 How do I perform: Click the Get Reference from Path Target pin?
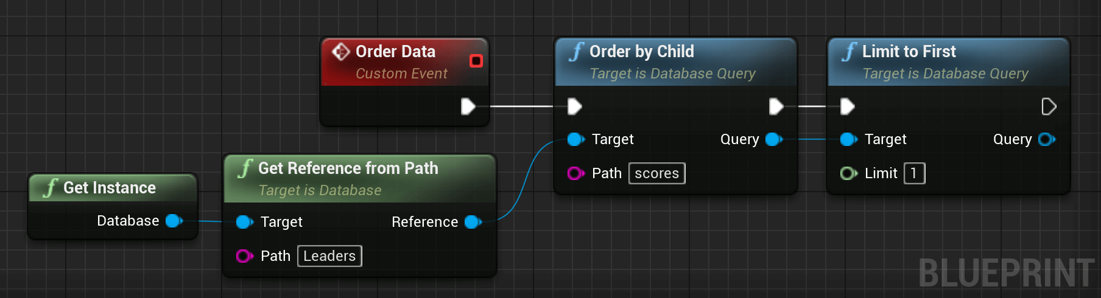click(x=245, y=222)
